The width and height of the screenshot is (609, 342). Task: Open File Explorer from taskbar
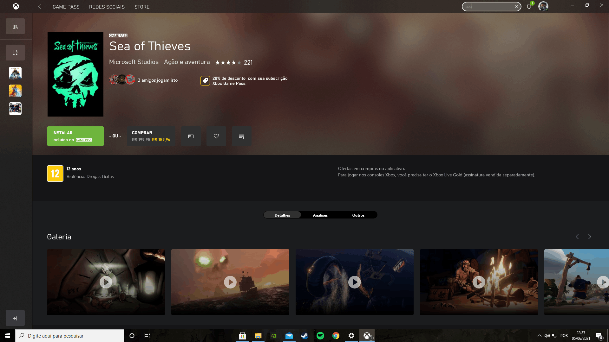pos(258,336)
